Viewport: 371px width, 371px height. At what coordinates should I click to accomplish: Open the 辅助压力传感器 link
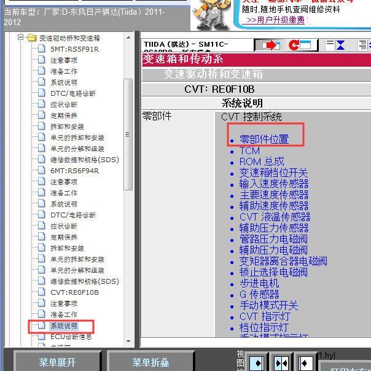(x=274, y=228)
